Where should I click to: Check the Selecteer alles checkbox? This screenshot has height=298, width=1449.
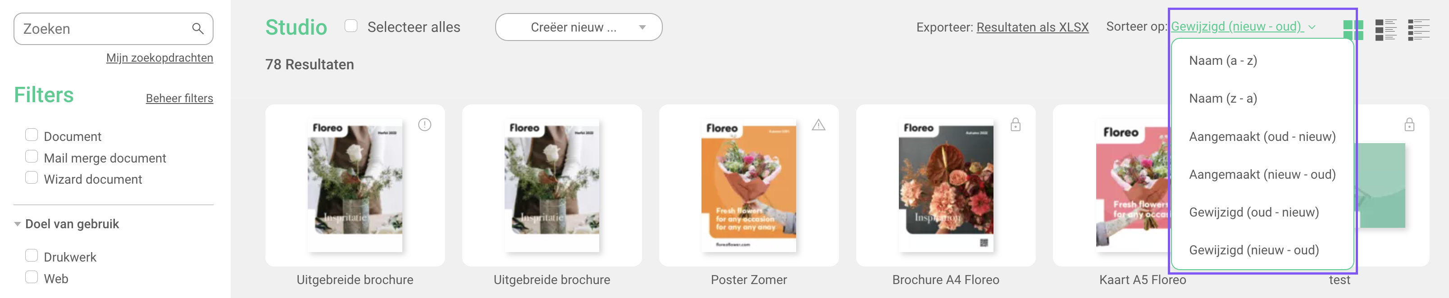pyautogui.click(x=351, y=26)
